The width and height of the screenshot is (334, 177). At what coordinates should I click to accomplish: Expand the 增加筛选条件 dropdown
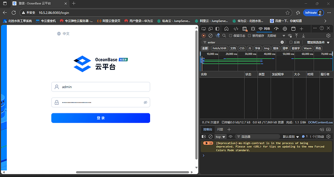click(x=318, y=42)
